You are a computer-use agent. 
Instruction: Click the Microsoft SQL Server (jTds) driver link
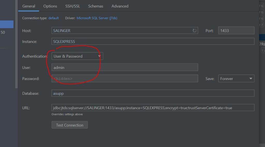[x=97, y=18]
